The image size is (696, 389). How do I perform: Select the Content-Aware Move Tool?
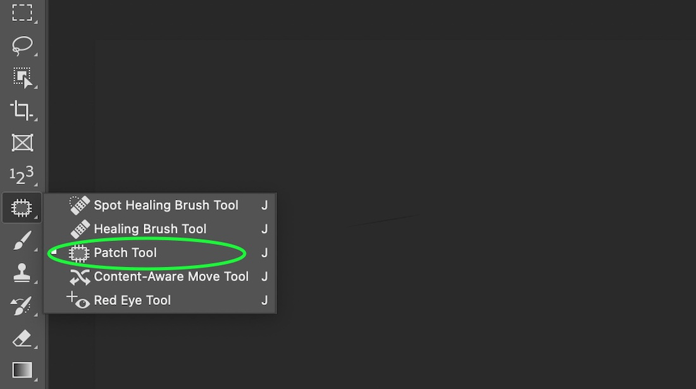(170, 276)
